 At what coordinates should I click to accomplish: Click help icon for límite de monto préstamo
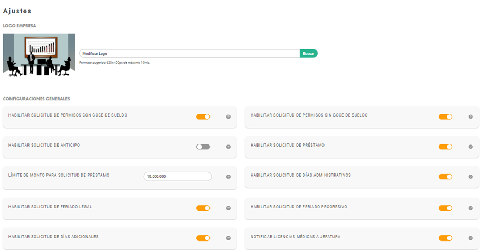(228, 177)
